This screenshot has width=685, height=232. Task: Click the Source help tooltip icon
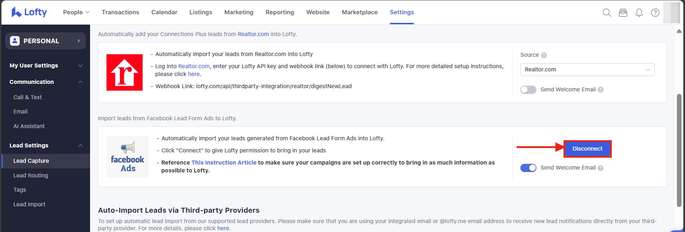(544, 55)
